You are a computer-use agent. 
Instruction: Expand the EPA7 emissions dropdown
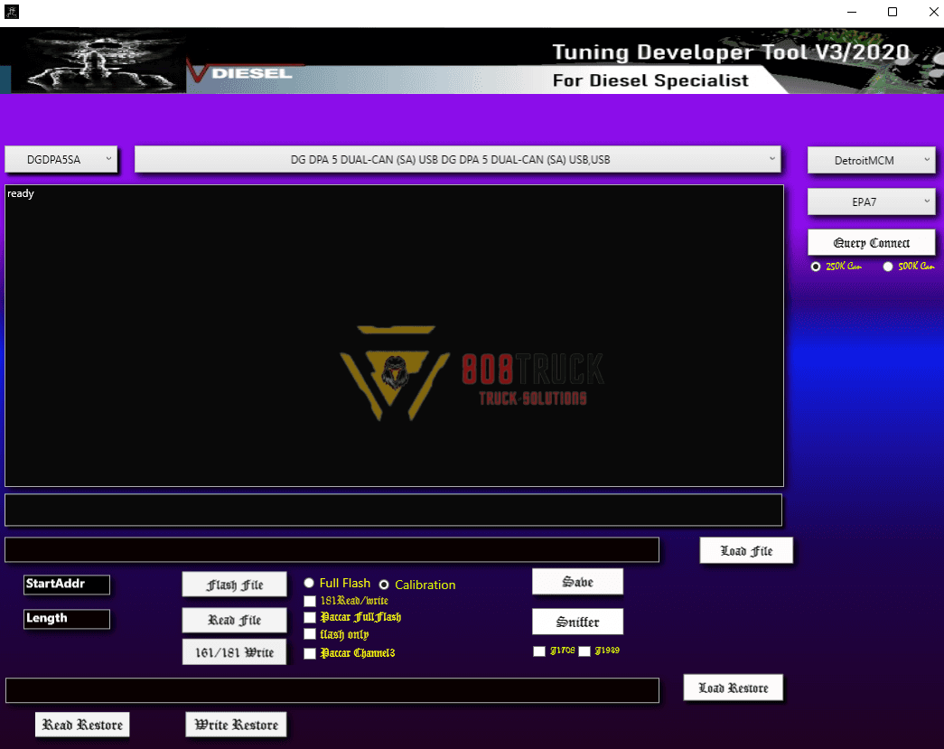coord(871,202)
